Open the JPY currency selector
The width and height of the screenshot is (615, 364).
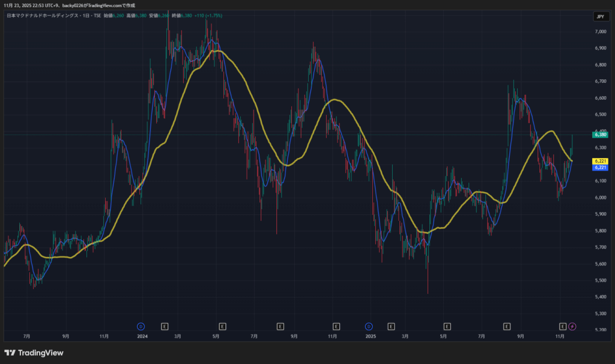pyautogui.click(x=600, y=17)
